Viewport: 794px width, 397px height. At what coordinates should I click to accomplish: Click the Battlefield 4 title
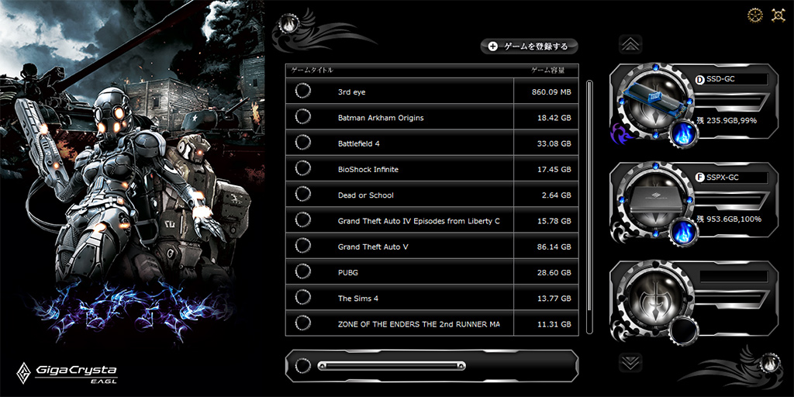pyautogui.click(x=358, y=143)
